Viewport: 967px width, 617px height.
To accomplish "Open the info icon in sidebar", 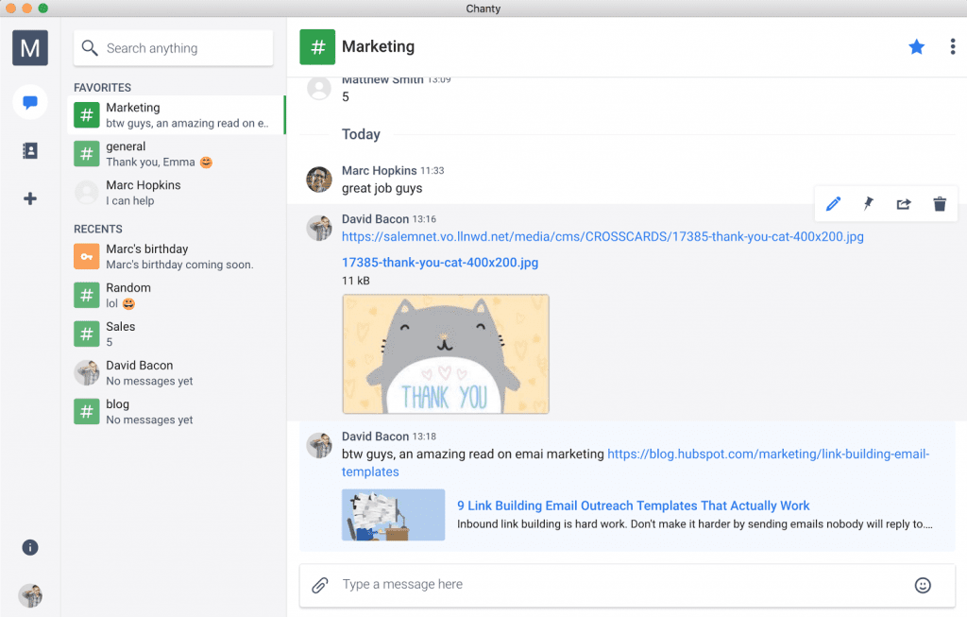I will click(x=29, y=547).
